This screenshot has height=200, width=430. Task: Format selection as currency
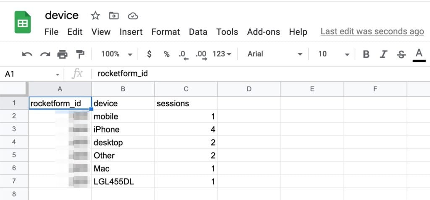149,54
